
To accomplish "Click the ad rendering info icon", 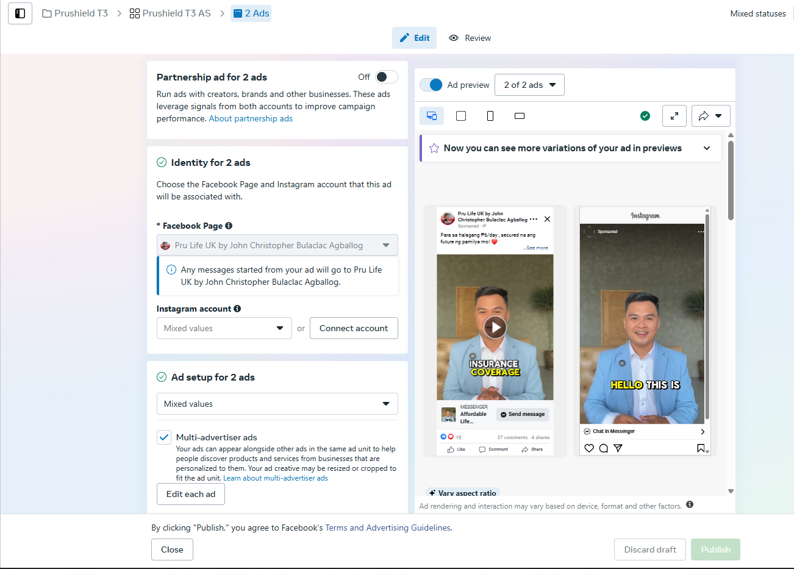I will (690, 504).
